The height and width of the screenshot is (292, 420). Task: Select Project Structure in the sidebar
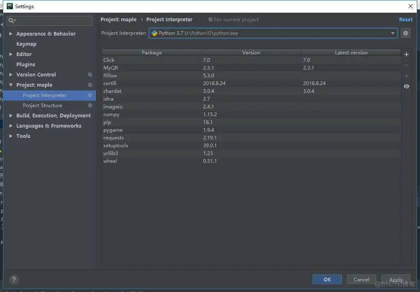42,105
